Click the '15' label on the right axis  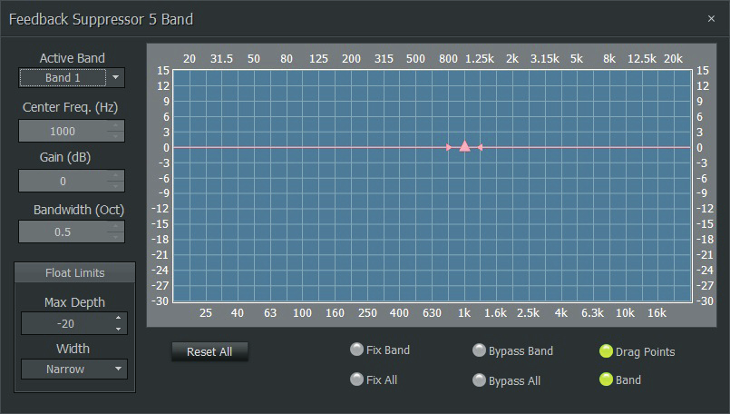pos(703,71)
